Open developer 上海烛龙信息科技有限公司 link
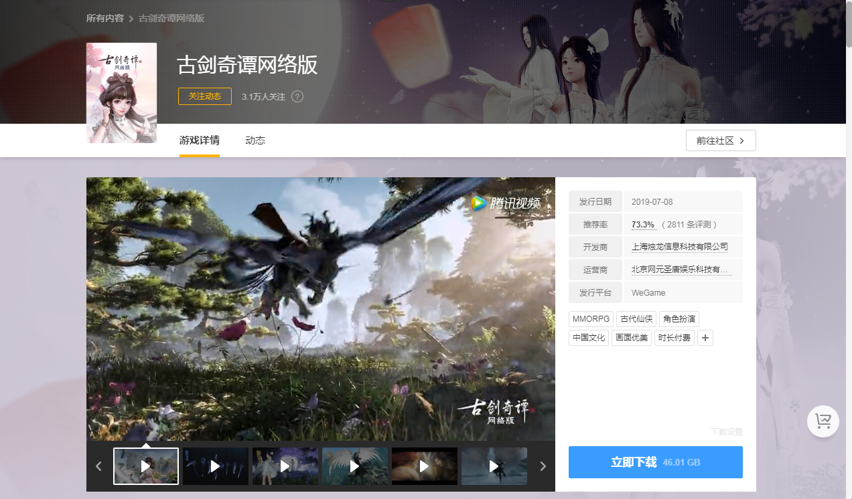The height and width of the screenshot is (499, 852). (679, 247)
